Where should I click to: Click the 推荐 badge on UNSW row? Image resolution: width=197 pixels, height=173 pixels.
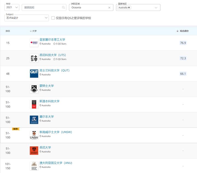click(x=16, y=129)
